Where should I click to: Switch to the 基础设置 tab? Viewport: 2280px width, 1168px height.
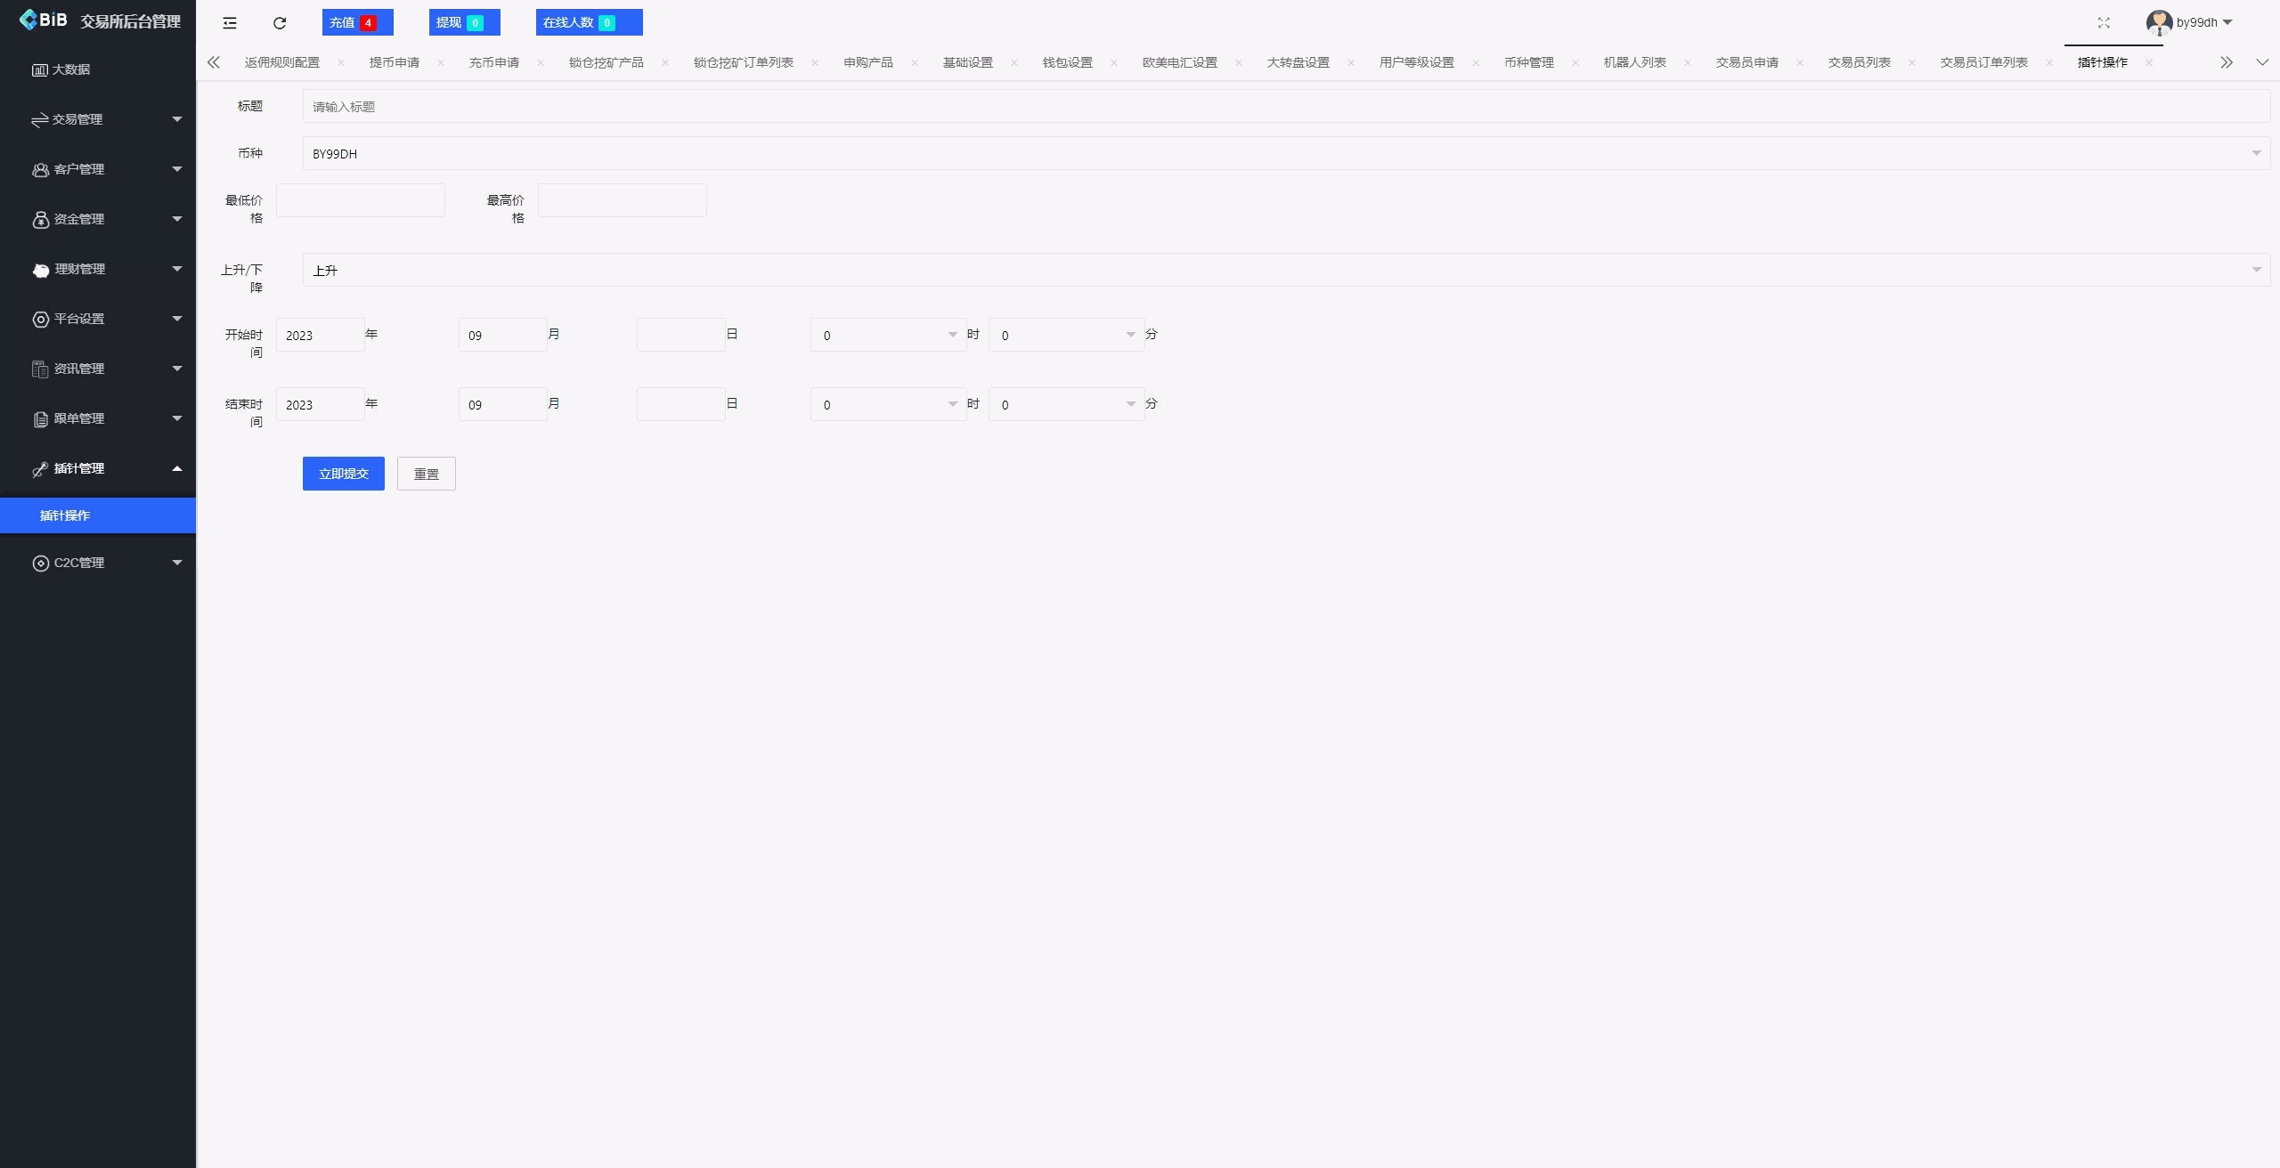click(968, 62)
